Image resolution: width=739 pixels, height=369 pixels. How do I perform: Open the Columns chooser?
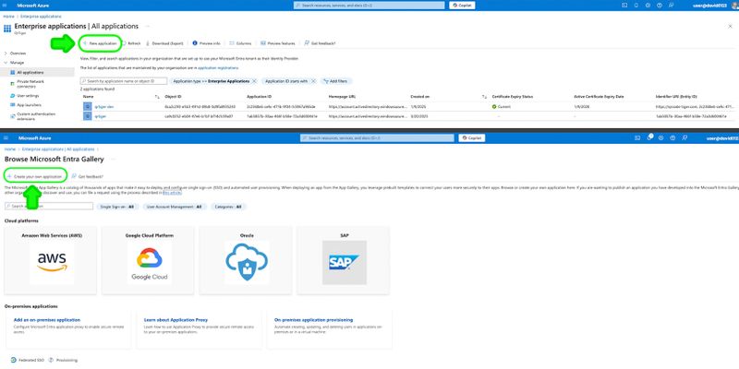(240, 43)
